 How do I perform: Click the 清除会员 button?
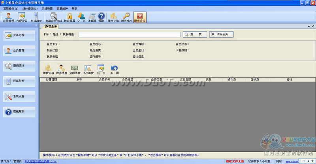coord(221,34)
